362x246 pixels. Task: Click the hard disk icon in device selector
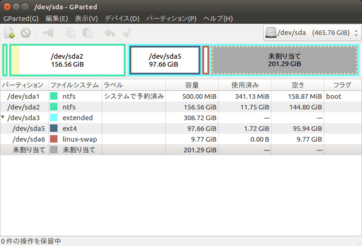coord(271,33)
